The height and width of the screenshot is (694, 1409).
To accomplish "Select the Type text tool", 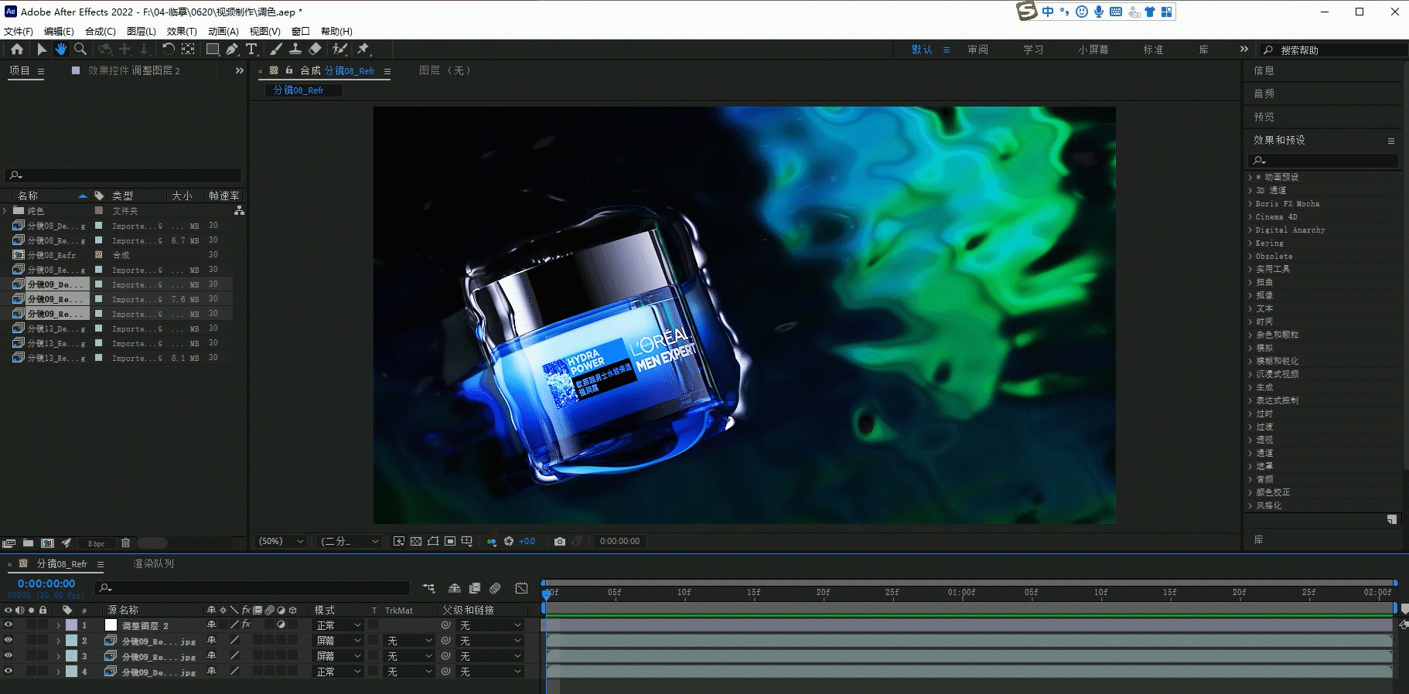I will click(251, 49).
